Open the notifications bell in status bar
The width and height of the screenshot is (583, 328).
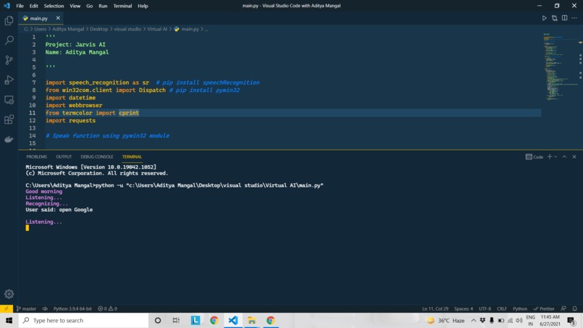click(x=575, y=308)
